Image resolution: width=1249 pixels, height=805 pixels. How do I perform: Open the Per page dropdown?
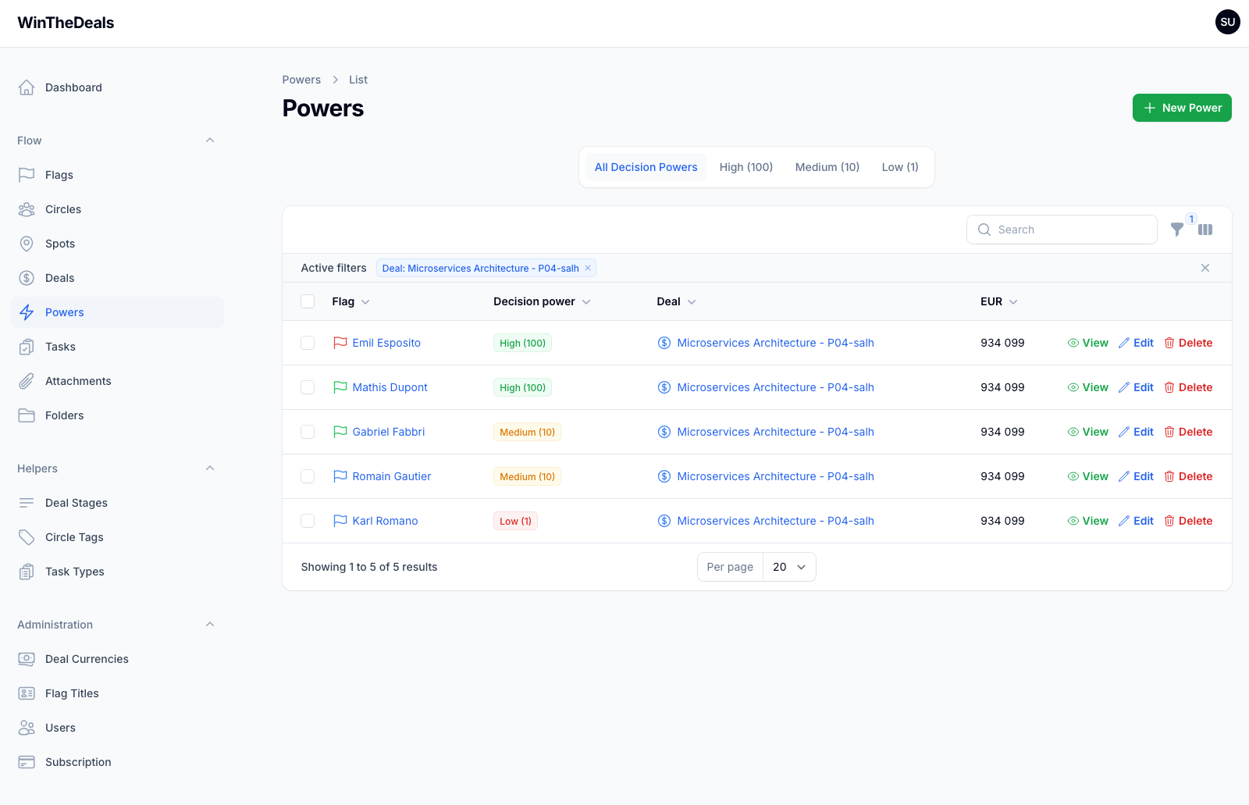point(788,567)
